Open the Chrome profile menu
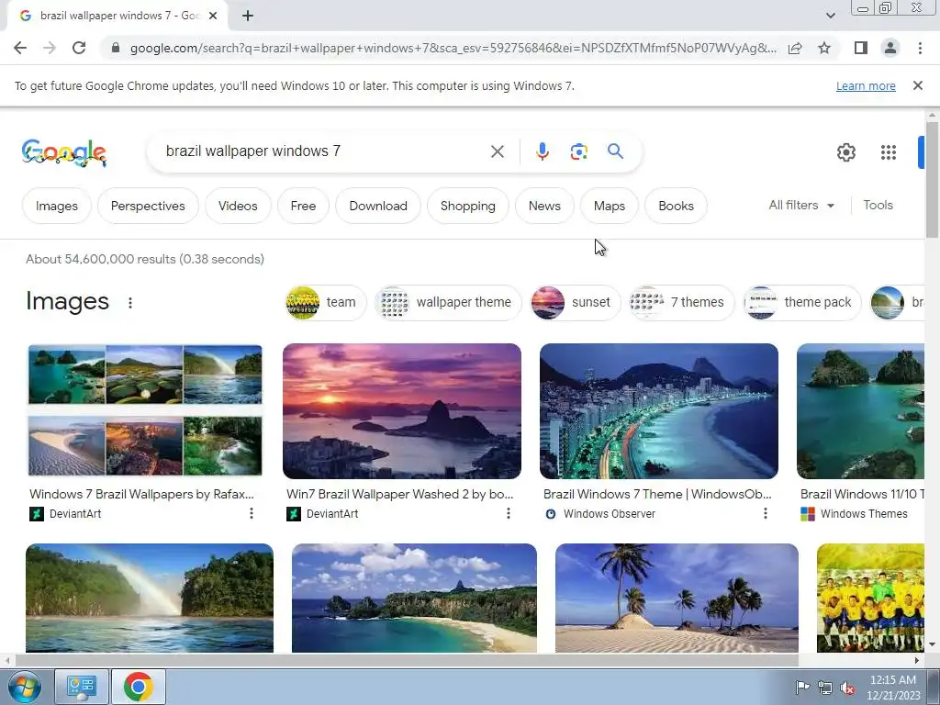 pyautogui.click(x=890, y=48)
